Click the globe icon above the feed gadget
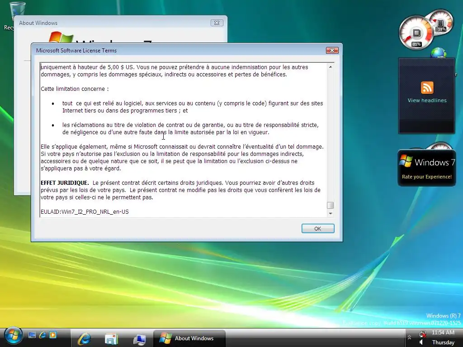The width and height of the screenshot is (463, 347). (439, 53)
